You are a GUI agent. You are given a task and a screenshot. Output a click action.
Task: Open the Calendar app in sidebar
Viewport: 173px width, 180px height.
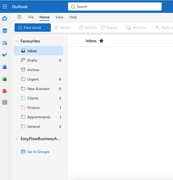click(x=5, y=31)
